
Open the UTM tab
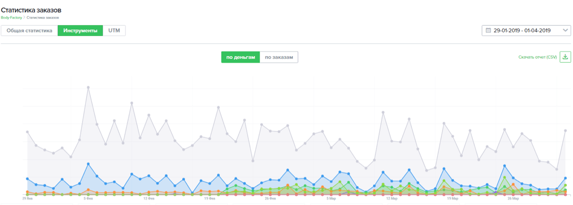coord(115,30)
